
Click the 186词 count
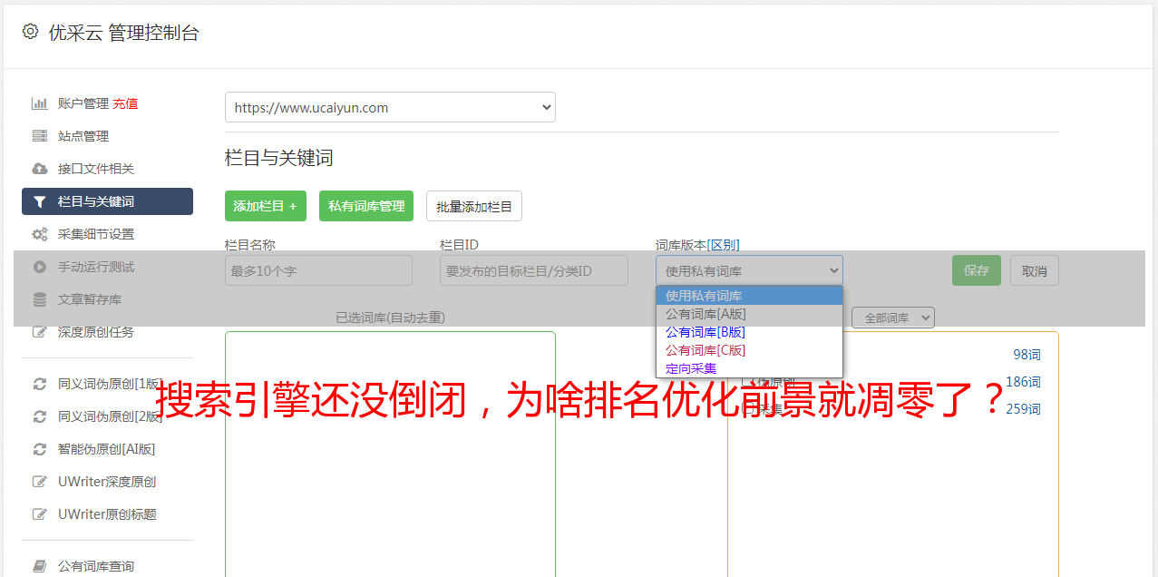pos(1023,382)
